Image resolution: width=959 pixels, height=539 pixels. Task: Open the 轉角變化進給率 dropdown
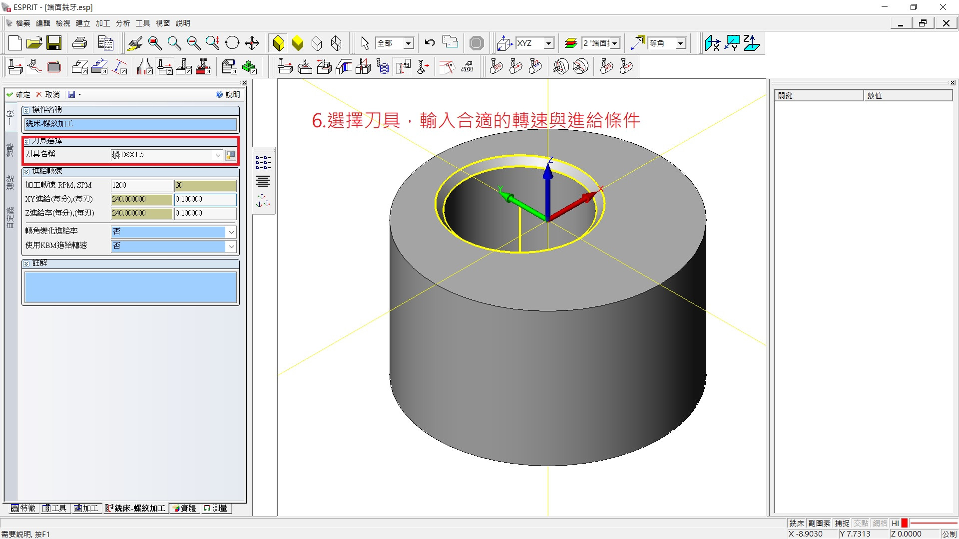tap(231, 232)
